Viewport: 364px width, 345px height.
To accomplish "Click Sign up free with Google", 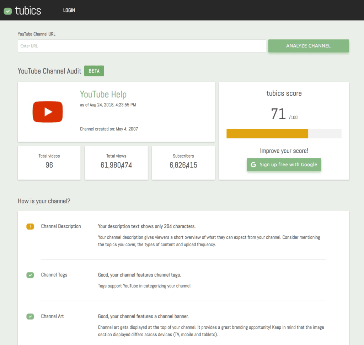I will (x=284, y=165).
